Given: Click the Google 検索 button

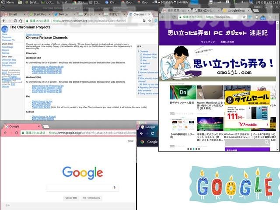Looking at the screenshot, I should click(71, 198).
